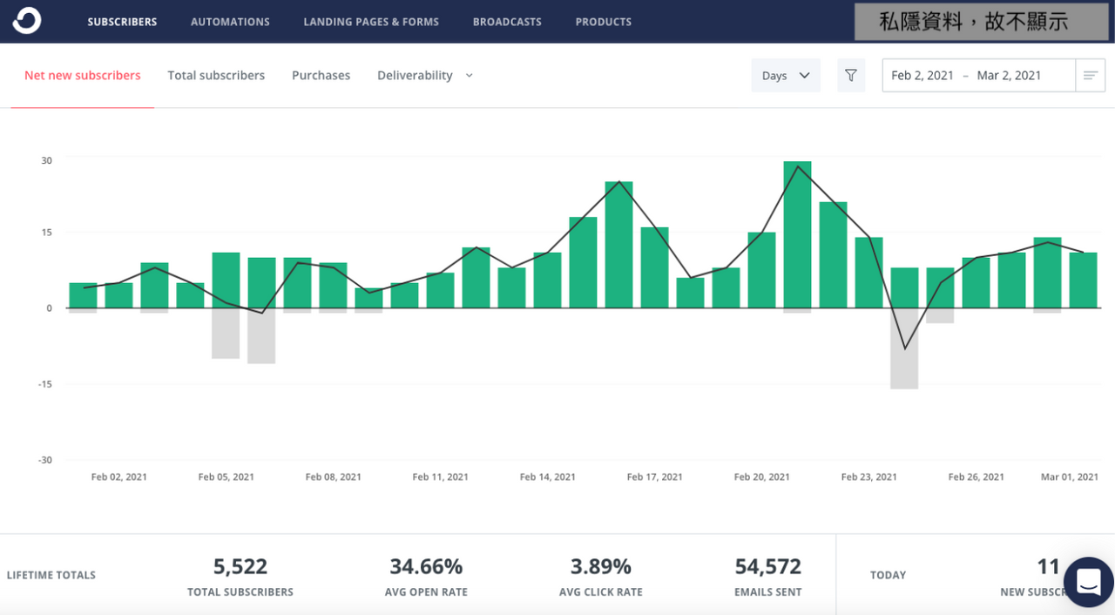Expand the Deliverability dropdown chevron
The height and width of the screenshot is (615, 1115).
coord(470,76)
